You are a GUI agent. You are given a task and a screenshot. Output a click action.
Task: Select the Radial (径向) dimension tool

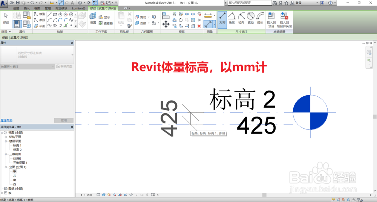click(241, 18)
